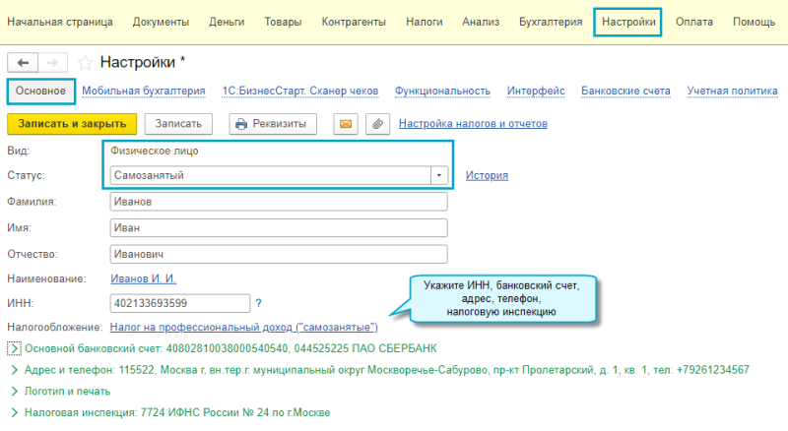The image size is (788, 431).
Task: Open the История link beside status
Action: 487,176
